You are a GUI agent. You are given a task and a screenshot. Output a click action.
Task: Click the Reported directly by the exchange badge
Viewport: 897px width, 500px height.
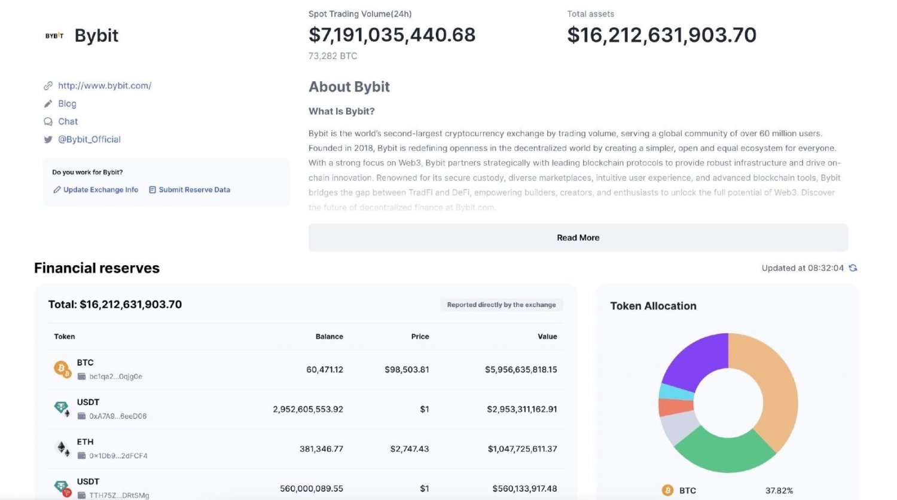[x=501, y=305]
